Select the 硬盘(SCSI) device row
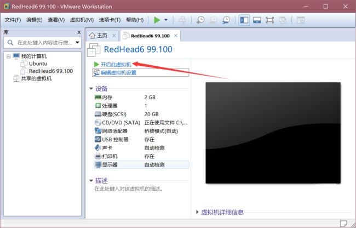 tap(141, 114)
